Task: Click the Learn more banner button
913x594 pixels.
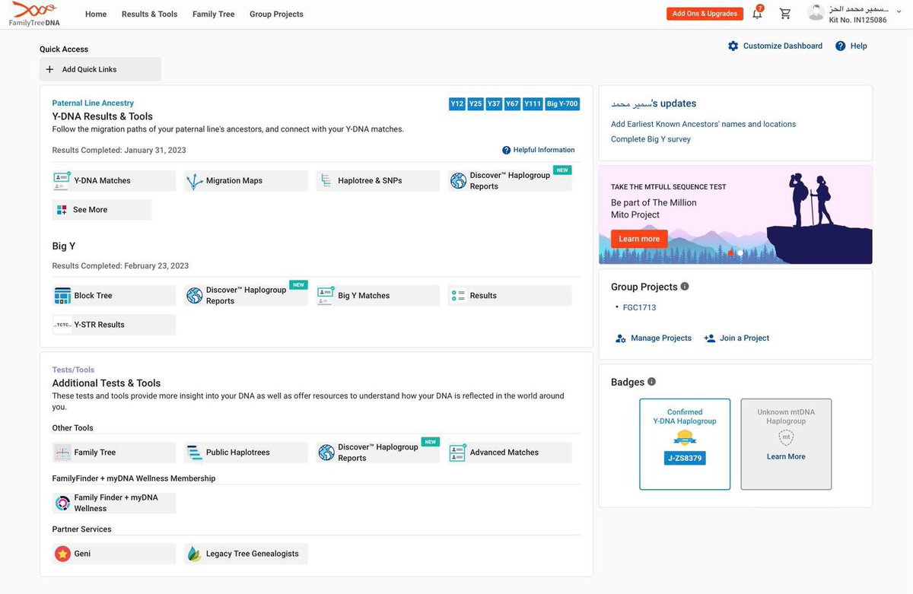Action: point(639,239)
